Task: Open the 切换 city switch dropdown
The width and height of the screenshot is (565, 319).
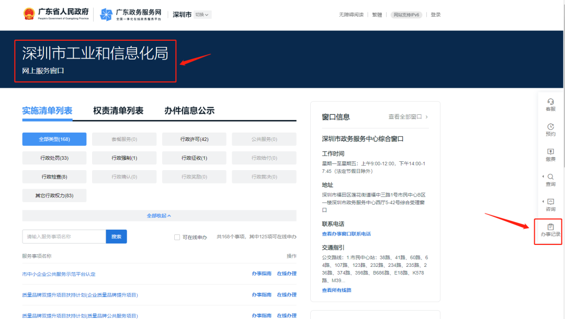Action: pos(202,15)
